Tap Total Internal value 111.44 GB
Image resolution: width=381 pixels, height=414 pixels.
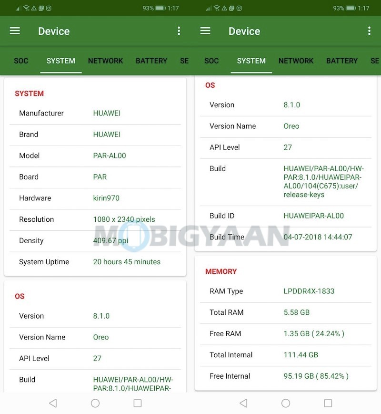(x=301, y=354)
